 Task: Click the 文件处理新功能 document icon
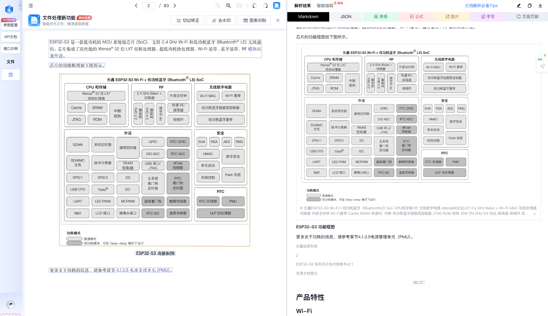tap(34, 20)
